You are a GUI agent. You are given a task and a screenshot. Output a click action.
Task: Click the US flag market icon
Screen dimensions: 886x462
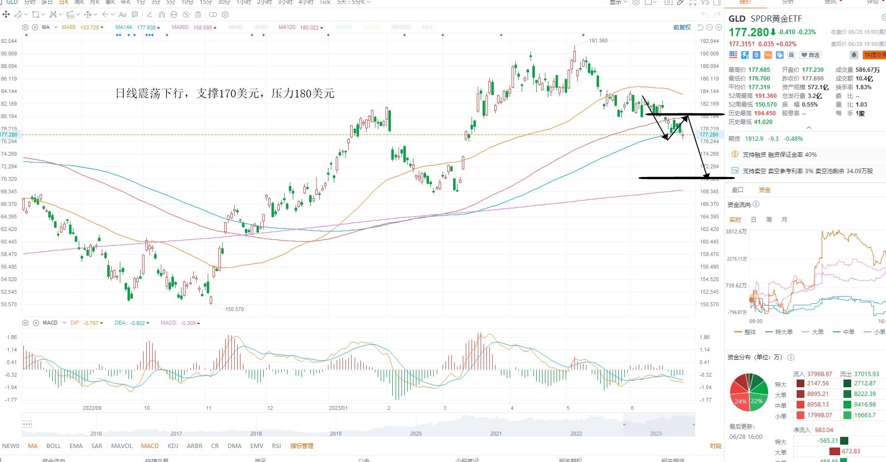[733, 55]
